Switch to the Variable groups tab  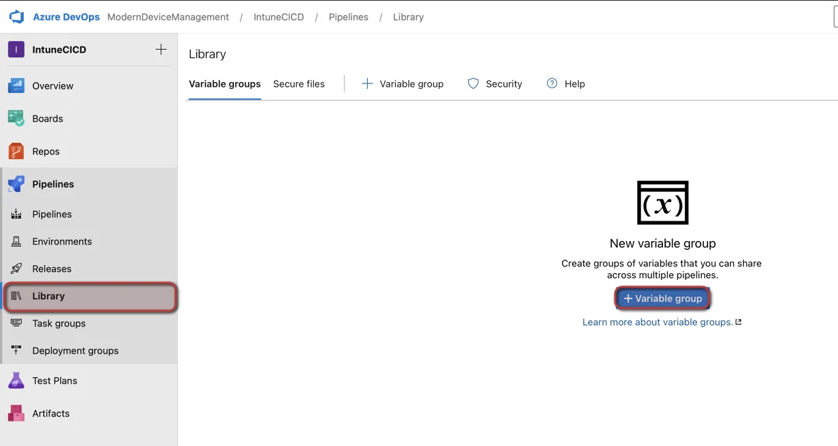click(x=225, y=84)
